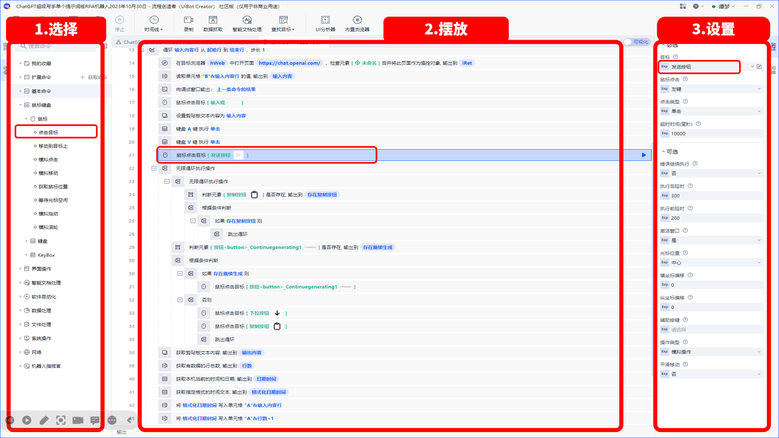Open the 时间线 timeline dropdown

pyautogui.click(x=154, y=24)
